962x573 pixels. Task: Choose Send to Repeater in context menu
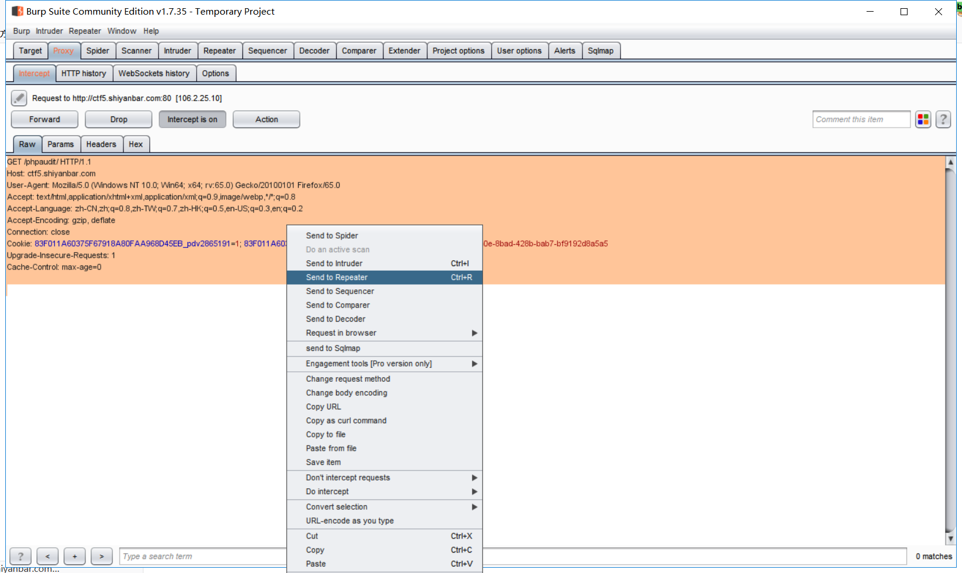(x=385, y=277)
